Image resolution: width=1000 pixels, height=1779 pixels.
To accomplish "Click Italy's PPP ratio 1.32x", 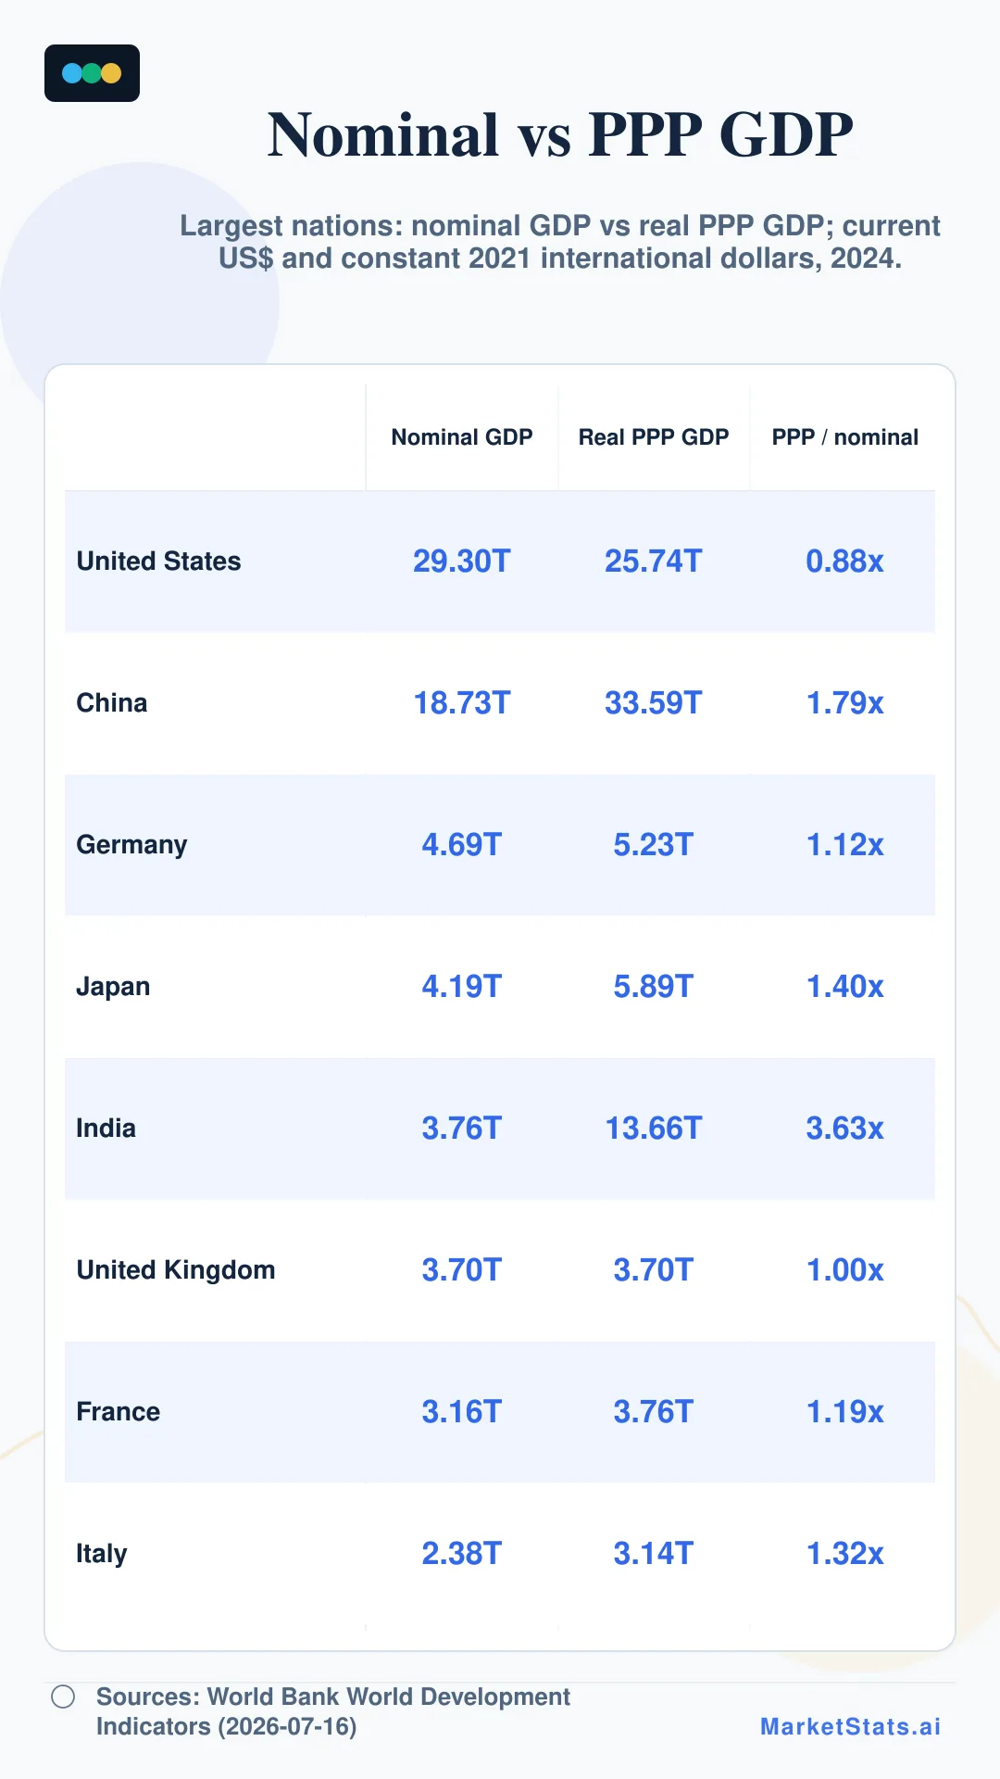I will 845,1554.
